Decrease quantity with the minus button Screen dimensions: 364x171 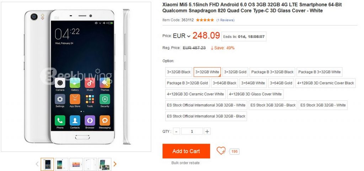176,131
